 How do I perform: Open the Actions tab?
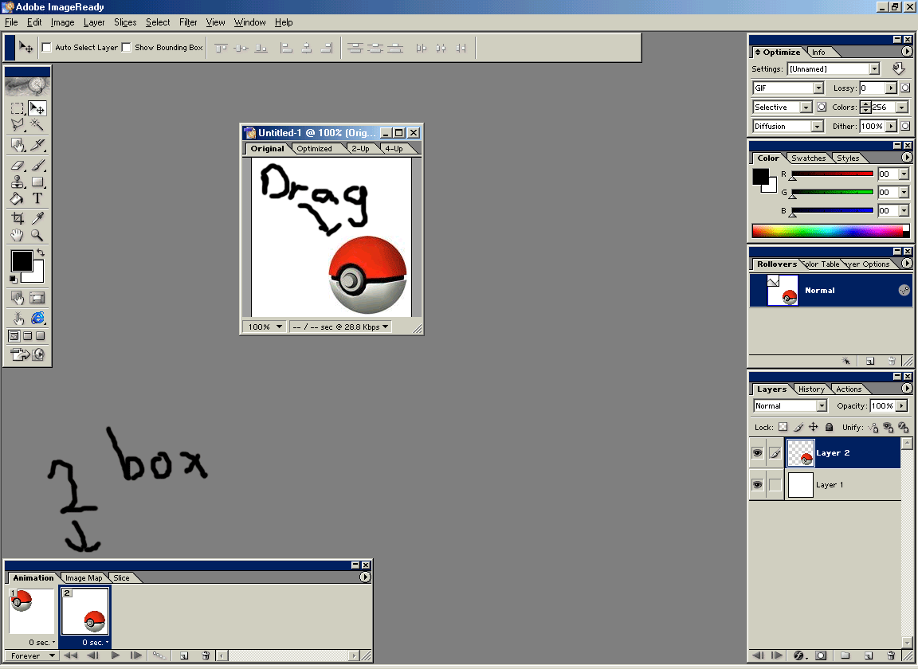[x=849, y=389]
